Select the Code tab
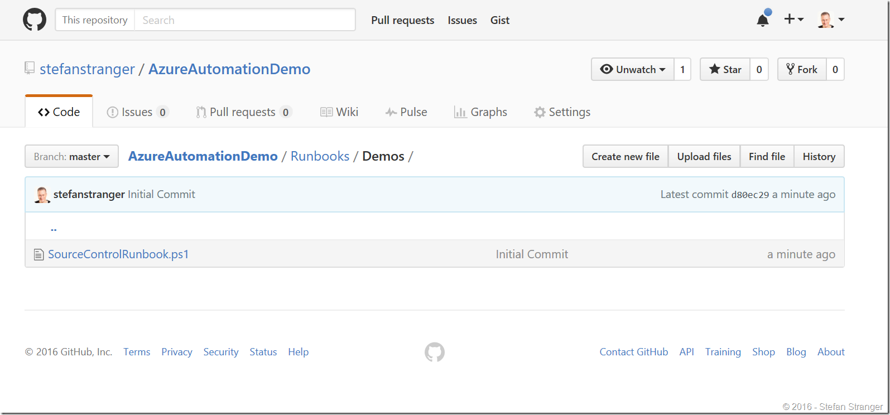Screen dimensions: 890x415 coord(59,112)
